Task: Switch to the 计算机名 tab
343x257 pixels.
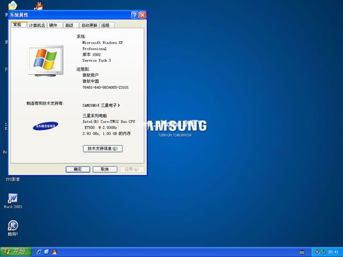Action: tap(37, 25)
